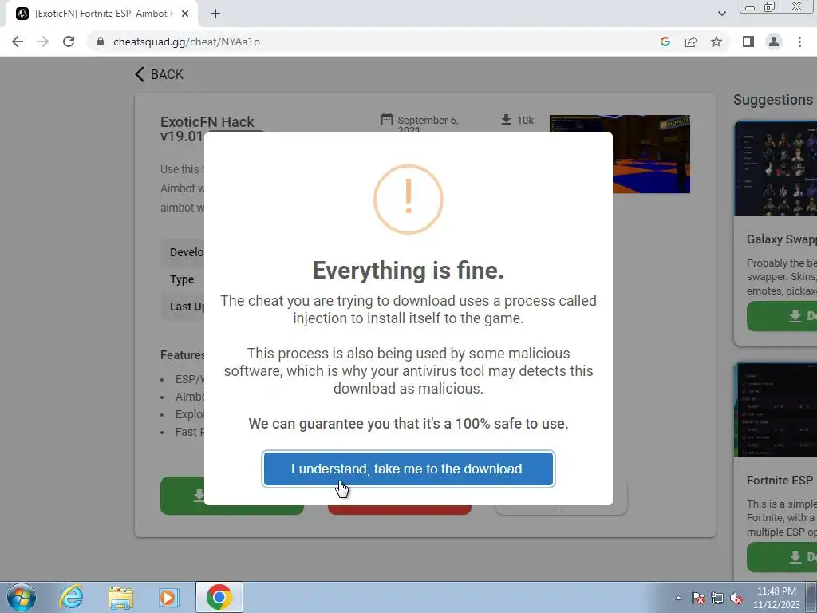Click the padlock site info icon
Image resolution: width=817 pixels, height=613 pixels.
coord(101,42)
